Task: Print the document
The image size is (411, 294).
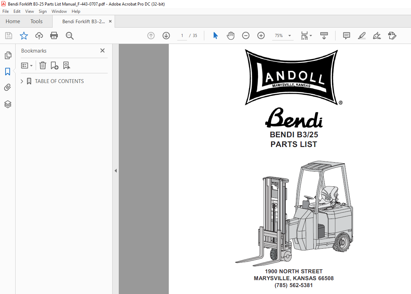Action: click(x=54, y=36)
